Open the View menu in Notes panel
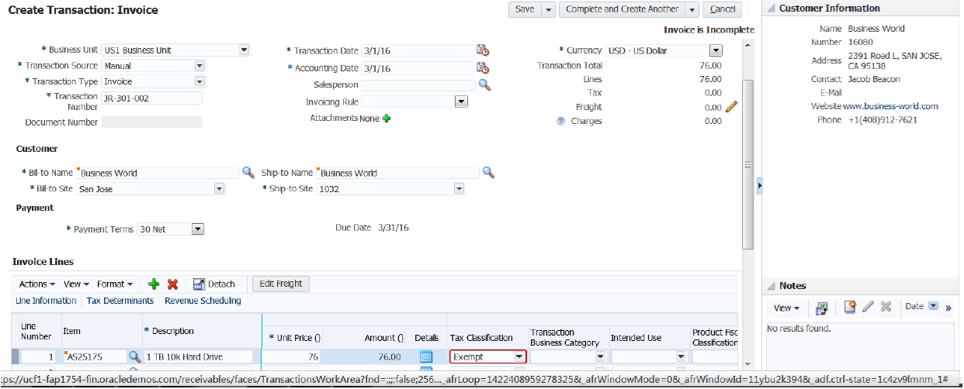 786,308
